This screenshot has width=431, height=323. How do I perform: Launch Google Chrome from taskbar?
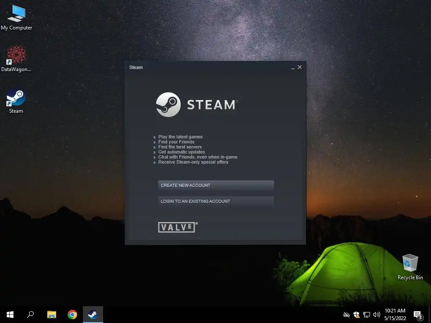(72, 315)
